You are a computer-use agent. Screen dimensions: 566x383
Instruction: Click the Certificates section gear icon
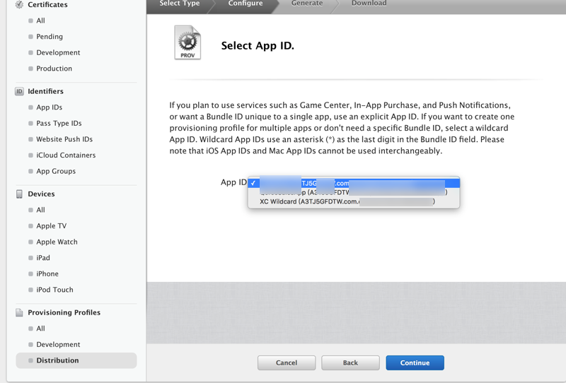tap(19, 4)
